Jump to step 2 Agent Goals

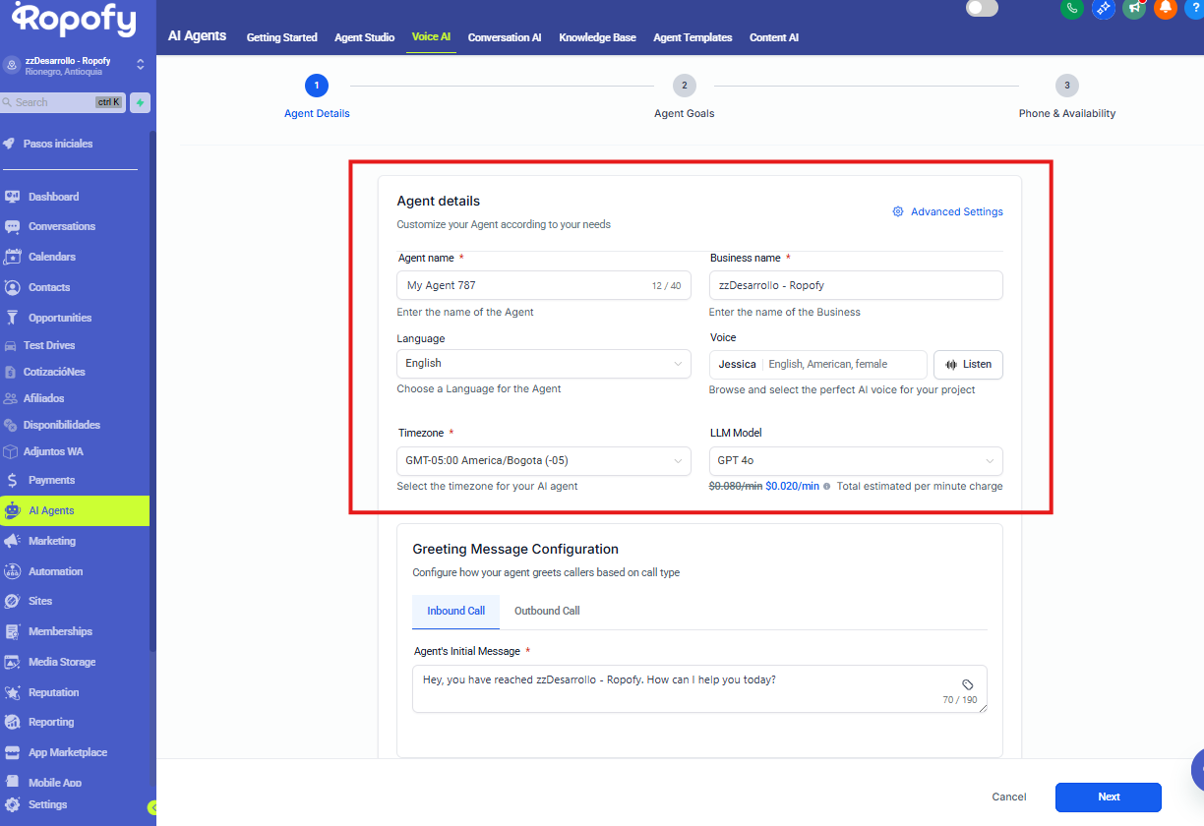pos(684,86)
